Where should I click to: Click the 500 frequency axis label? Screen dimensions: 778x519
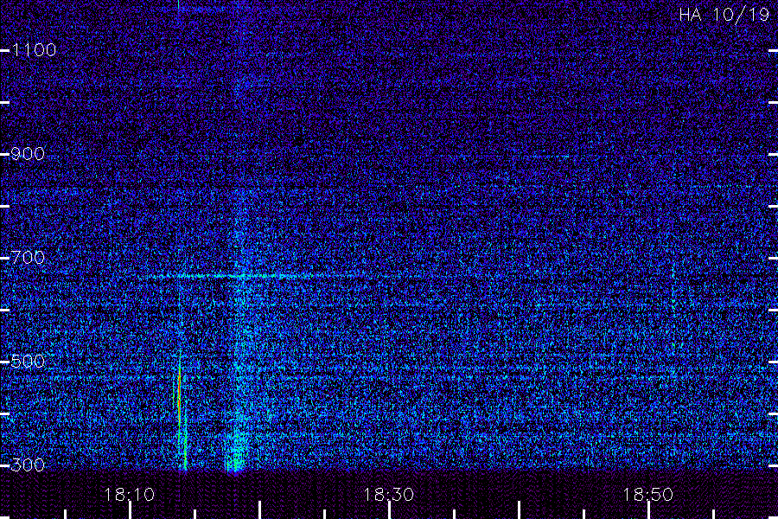pos(28,361)
